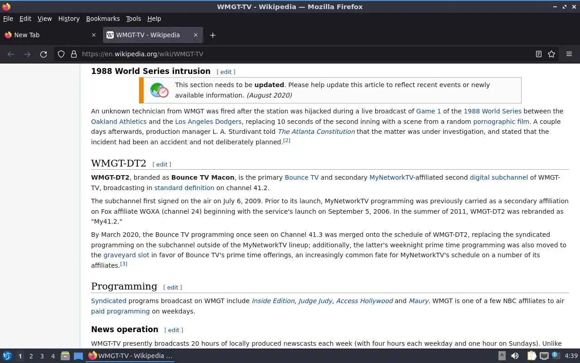Click the Back navigation arrow
Viewport: 580px width, 363px height.
pyautogui.click(x=11, y=54)
